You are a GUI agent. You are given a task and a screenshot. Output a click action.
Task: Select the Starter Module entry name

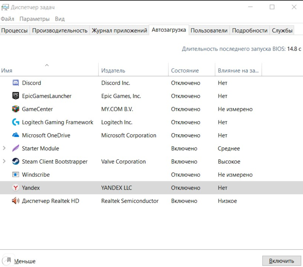click(40, 149)
